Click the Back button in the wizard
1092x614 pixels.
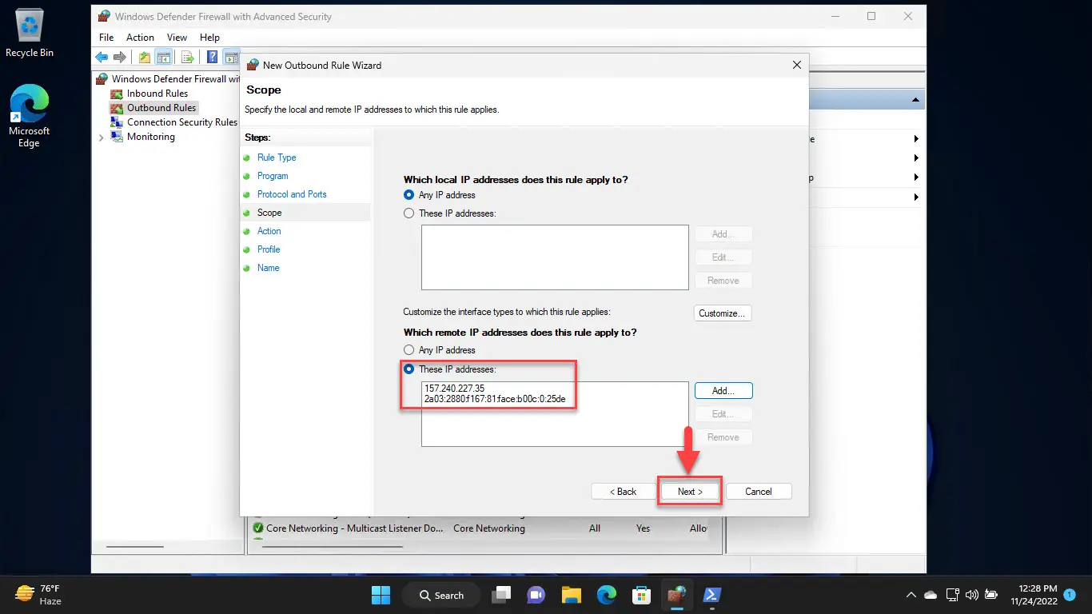pos(623,492)
